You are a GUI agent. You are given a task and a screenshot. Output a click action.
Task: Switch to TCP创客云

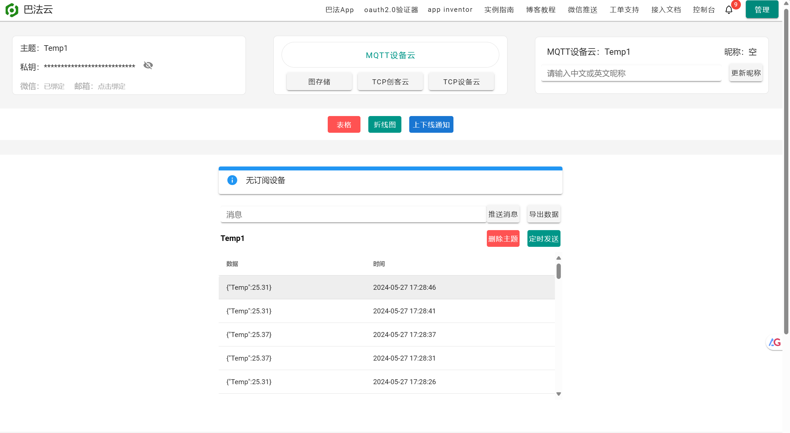(390, 82)
